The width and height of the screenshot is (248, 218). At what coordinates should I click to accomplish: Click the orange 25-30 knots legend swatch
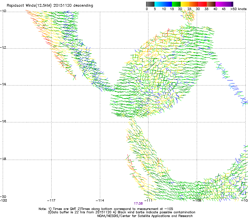(194, 4)
